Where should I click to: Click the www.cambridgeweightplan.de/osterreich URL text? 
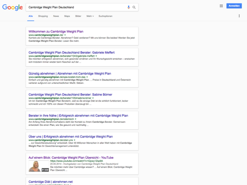click(51, 119)
